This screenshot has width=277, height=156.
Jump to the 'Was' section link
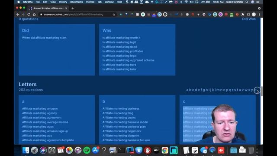[252, 19]
